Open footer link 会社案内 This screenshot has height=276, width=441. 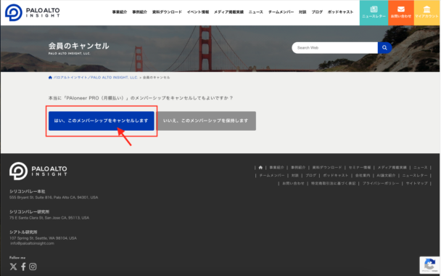363,176
